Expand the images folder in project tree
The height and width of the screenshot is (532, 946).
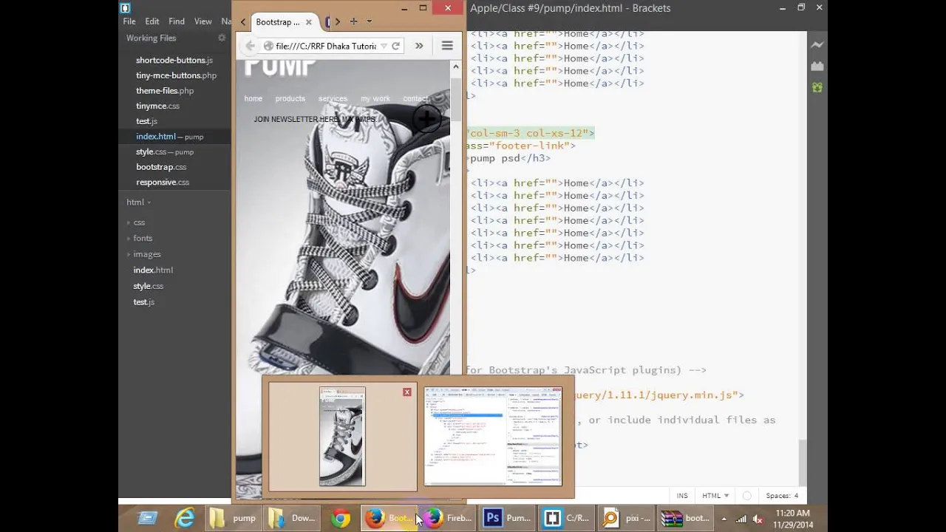pyautogui.click(x=146, y=254)
